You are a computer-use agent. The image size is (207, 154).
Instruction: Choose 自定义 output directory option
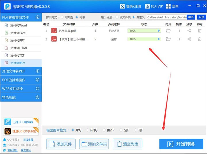134,17
